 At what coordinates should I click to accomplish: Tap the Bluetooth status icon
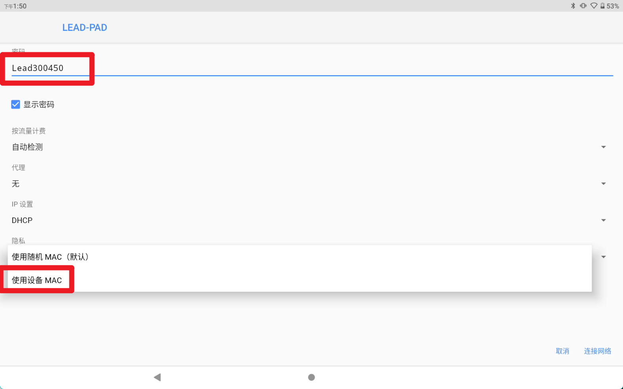(573, 6)
